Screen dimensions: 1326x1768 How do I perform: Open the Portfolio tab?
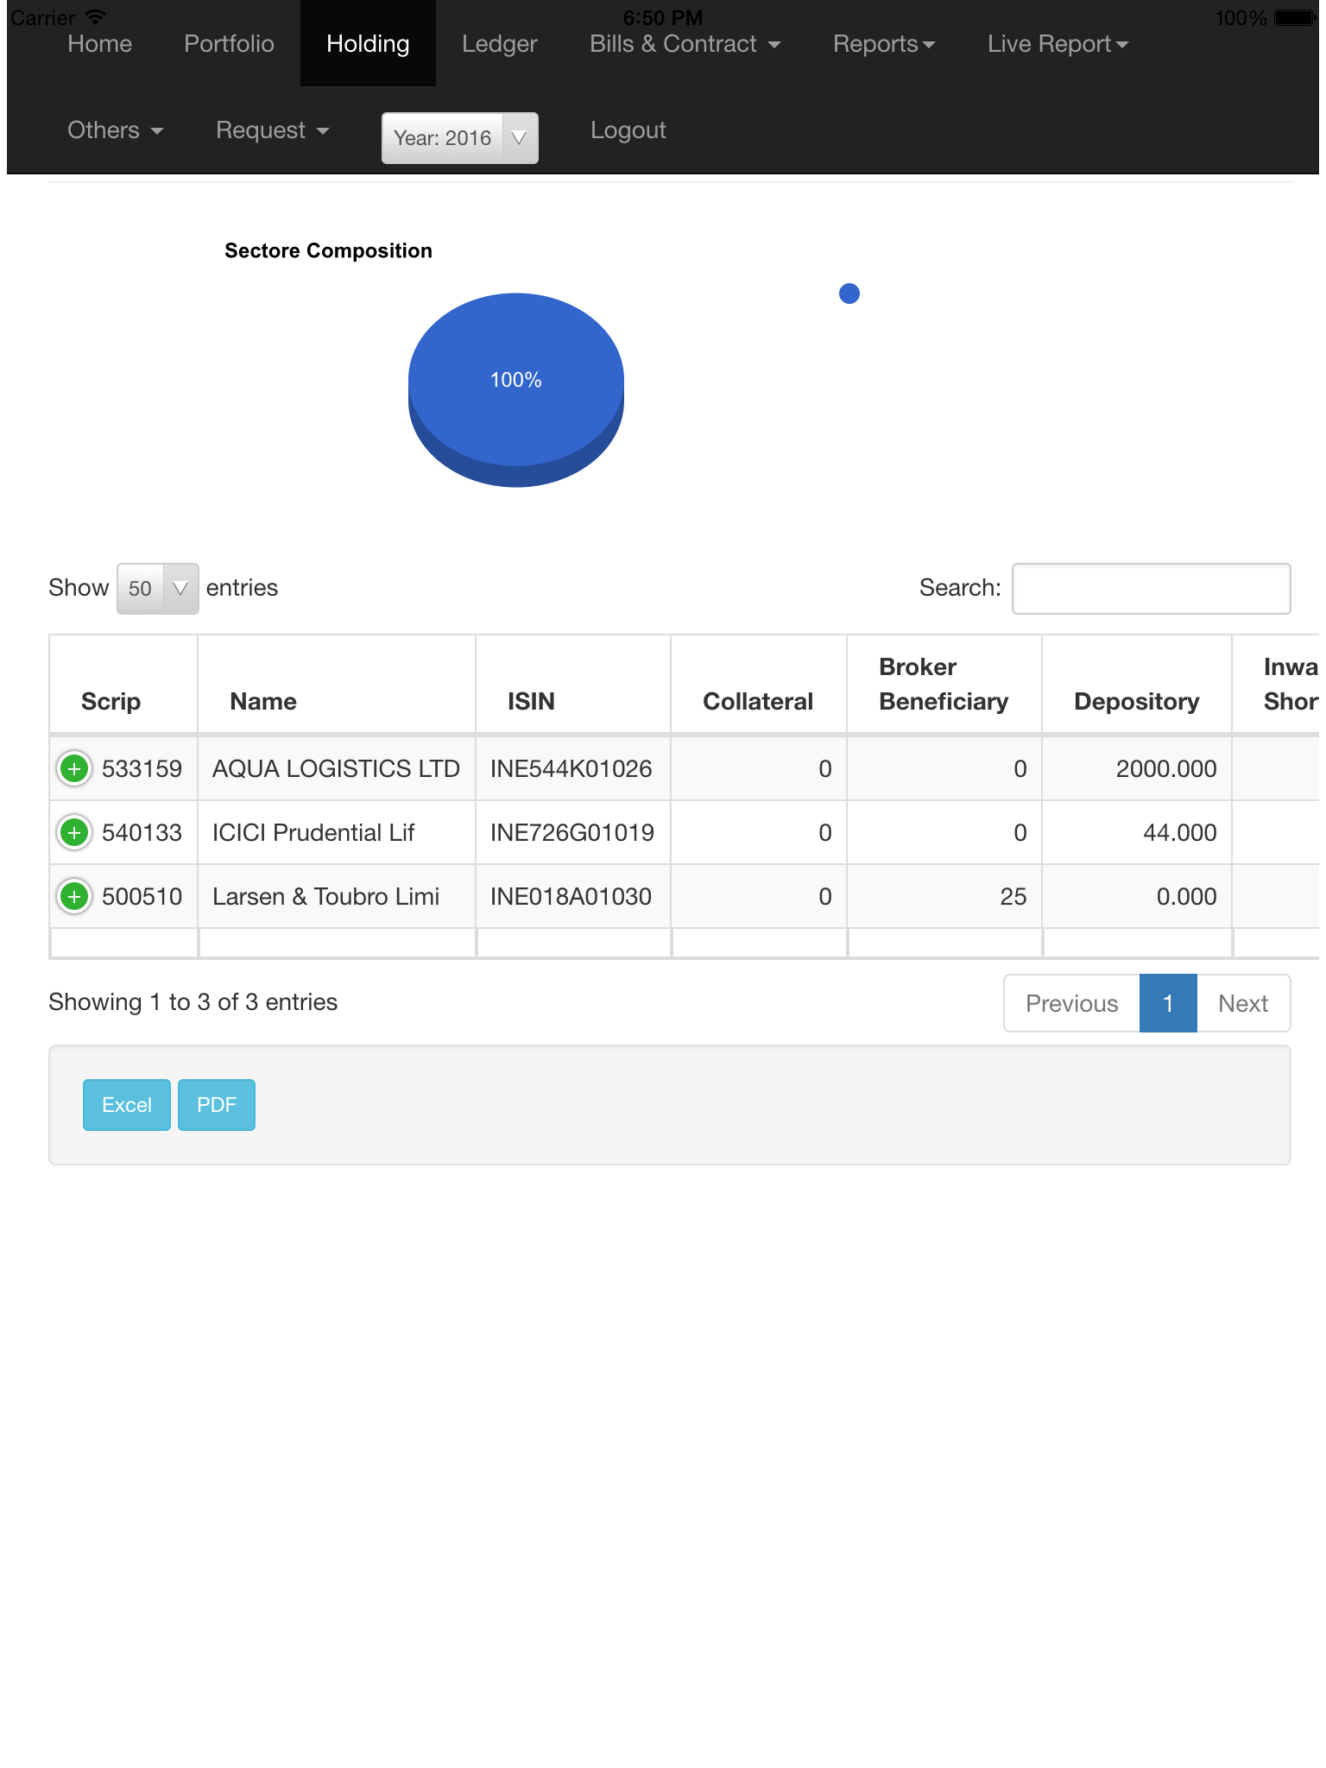[230, 44]
